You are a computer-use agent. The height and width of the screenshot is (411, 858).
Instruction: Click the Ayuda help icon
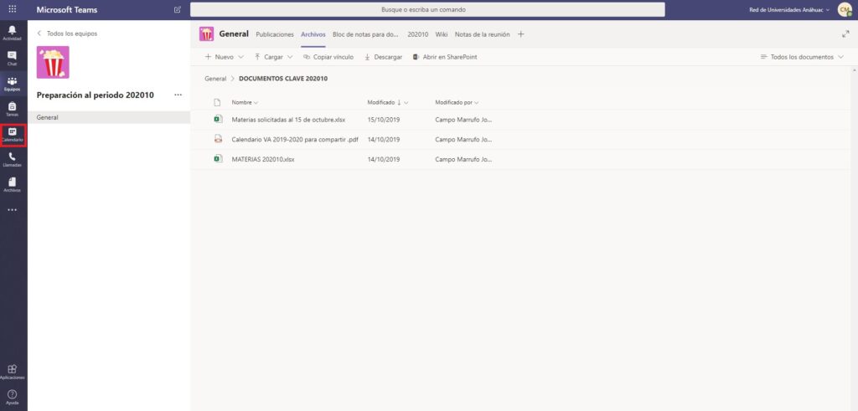coord(13,395)
